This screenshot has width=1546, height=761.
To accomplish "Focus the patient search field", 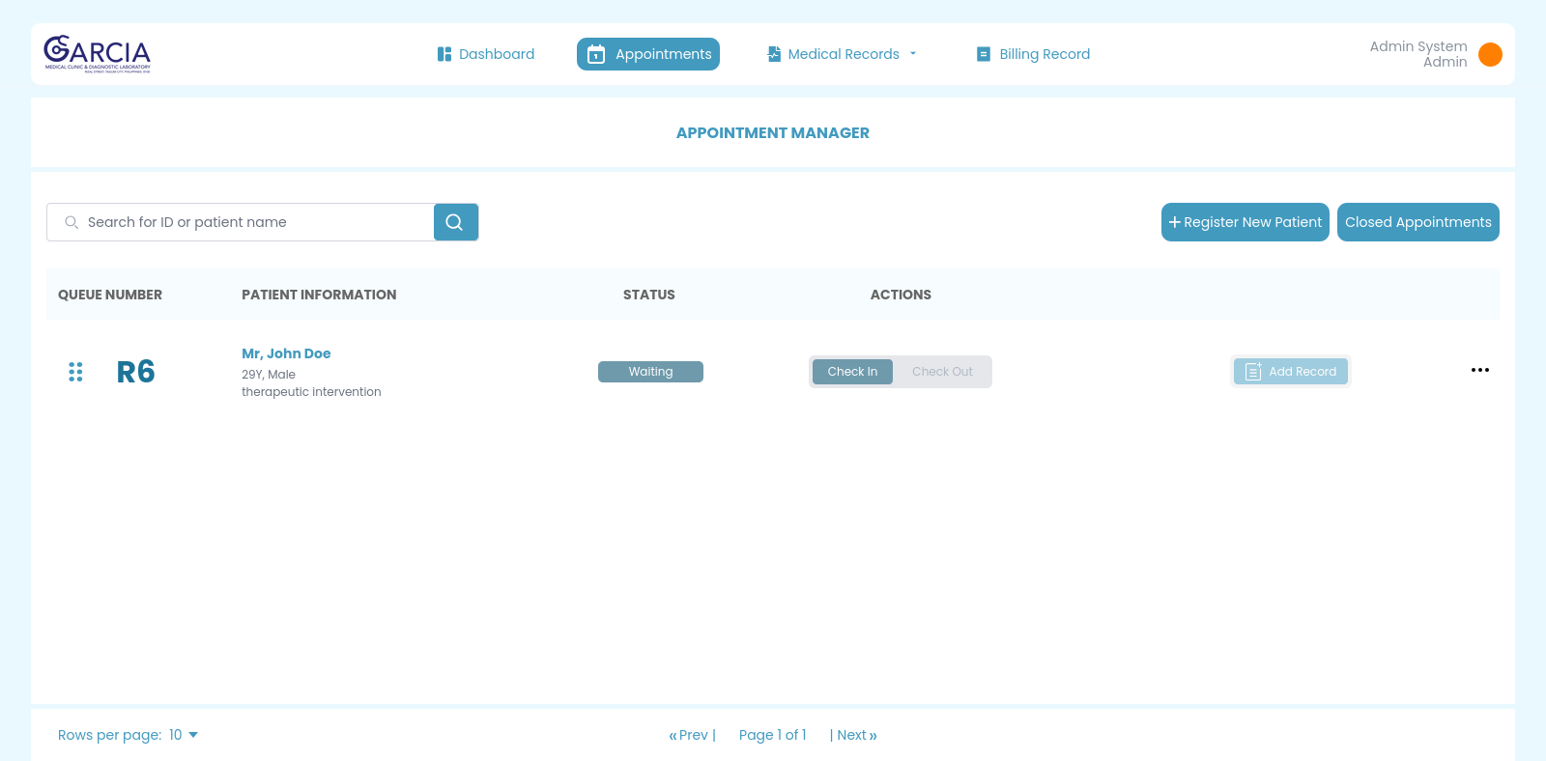I will [x=241, y=222].
